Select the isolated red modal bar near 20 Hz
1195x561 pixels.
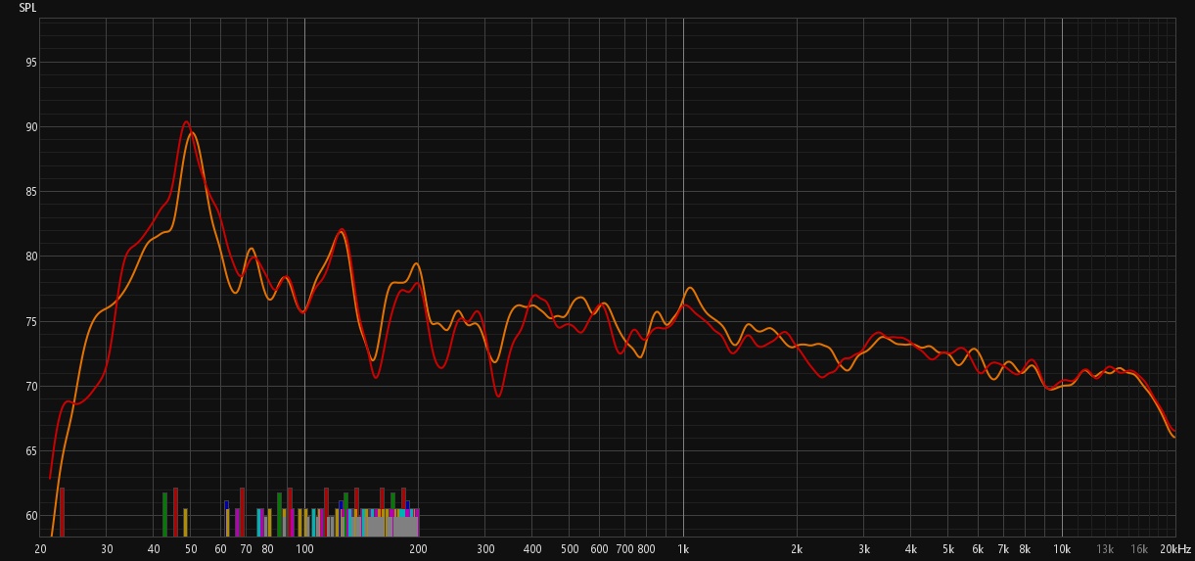coord(62,511)
